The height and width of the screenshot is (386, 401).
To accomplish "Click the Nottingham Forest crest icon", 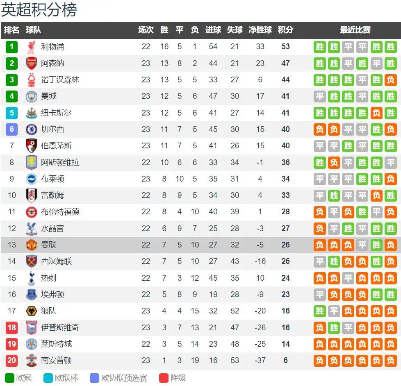I will point(32,79).
